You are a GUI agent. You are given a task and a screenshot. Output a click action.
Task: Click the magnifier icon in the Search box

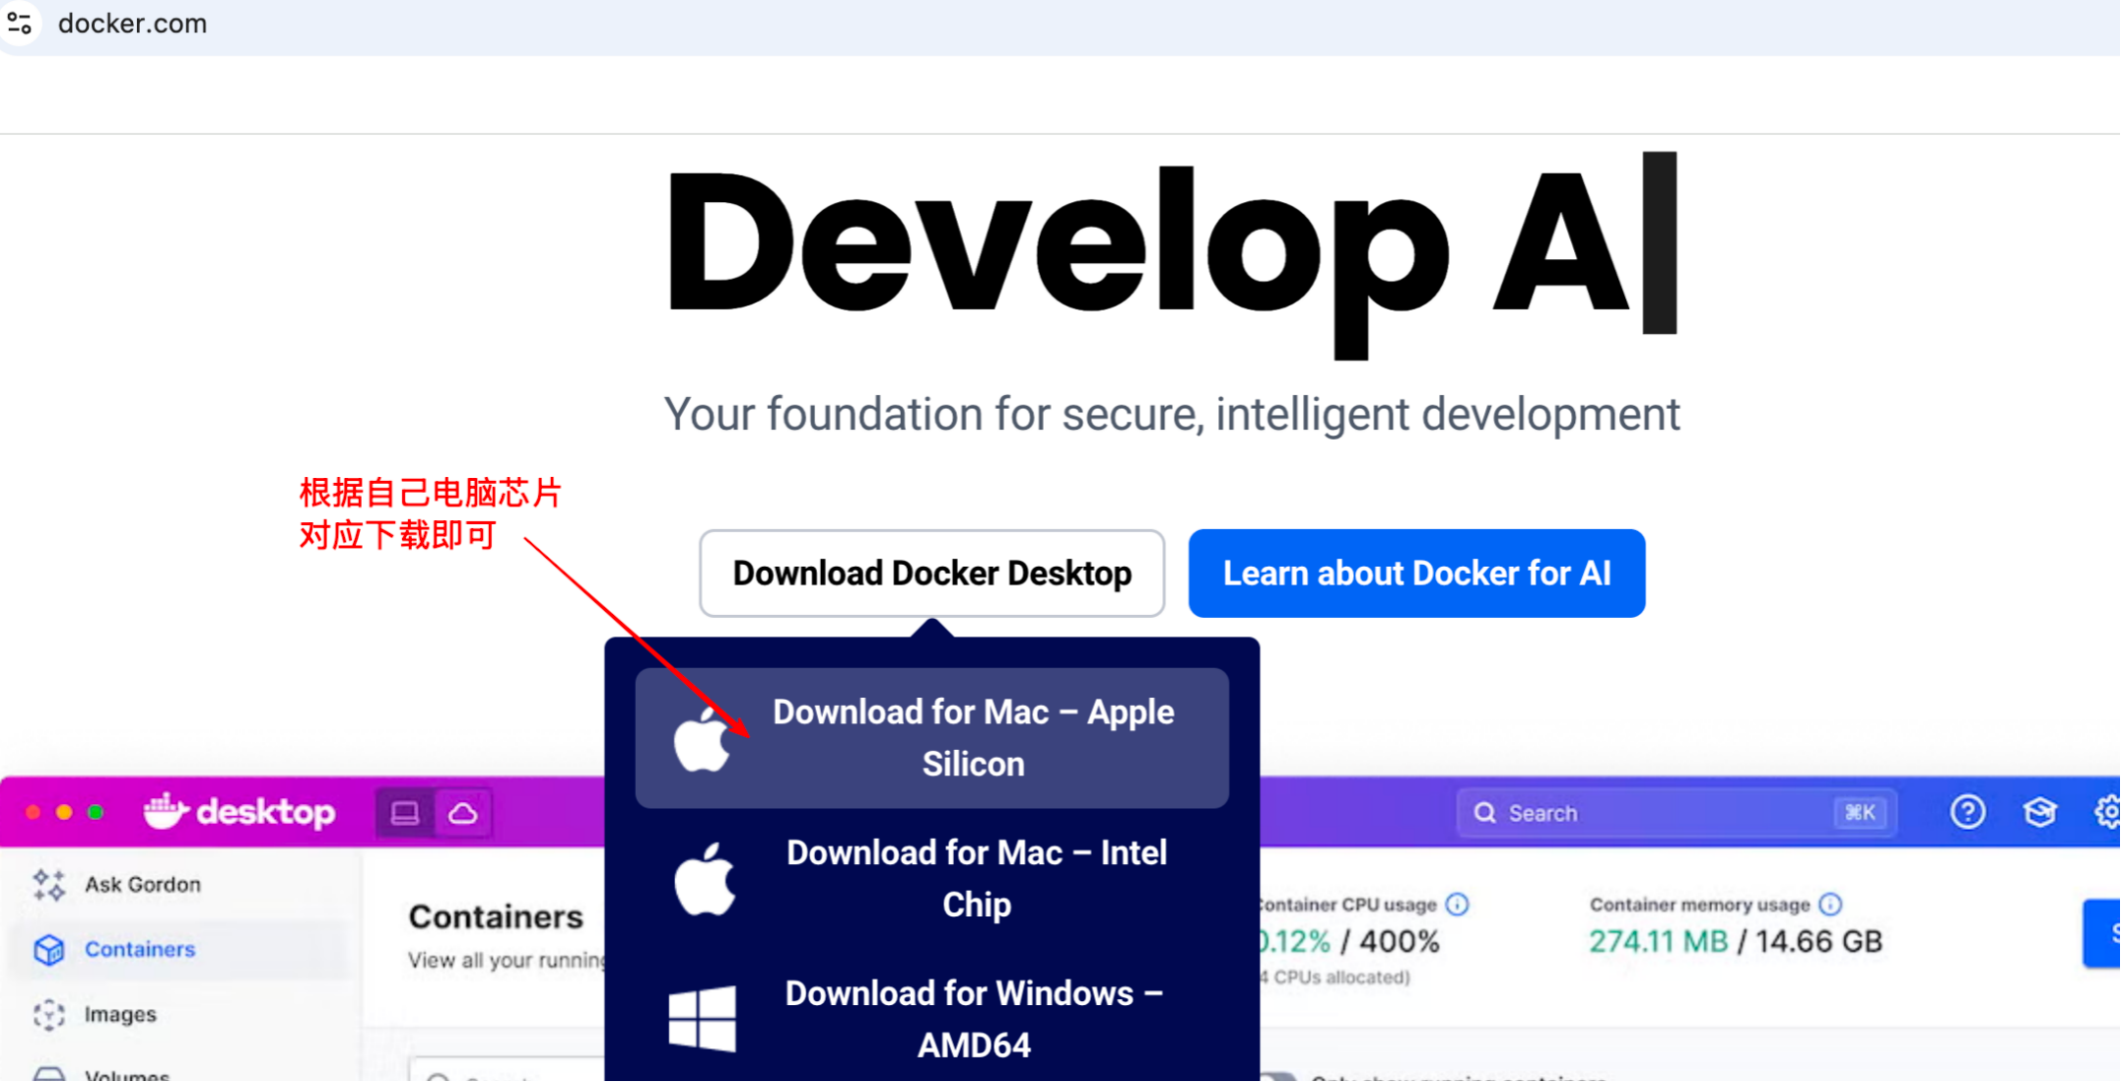[1484, 813]
